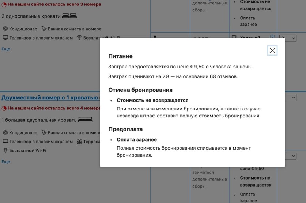Screen dimensions: 306x203
Task: Click the terrace icon in the double room amenities
Action: [x=79, y=142]
